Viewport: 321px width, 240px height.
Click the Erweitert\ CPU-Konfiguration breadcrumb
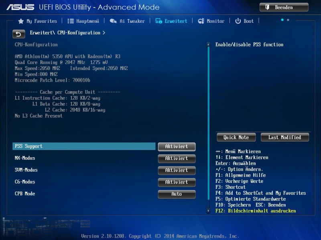tap(67, 33)
